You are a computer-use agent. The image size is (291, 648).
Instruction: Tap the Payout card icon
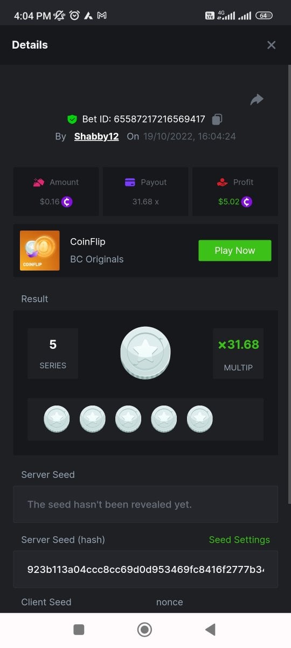point(130,183)
